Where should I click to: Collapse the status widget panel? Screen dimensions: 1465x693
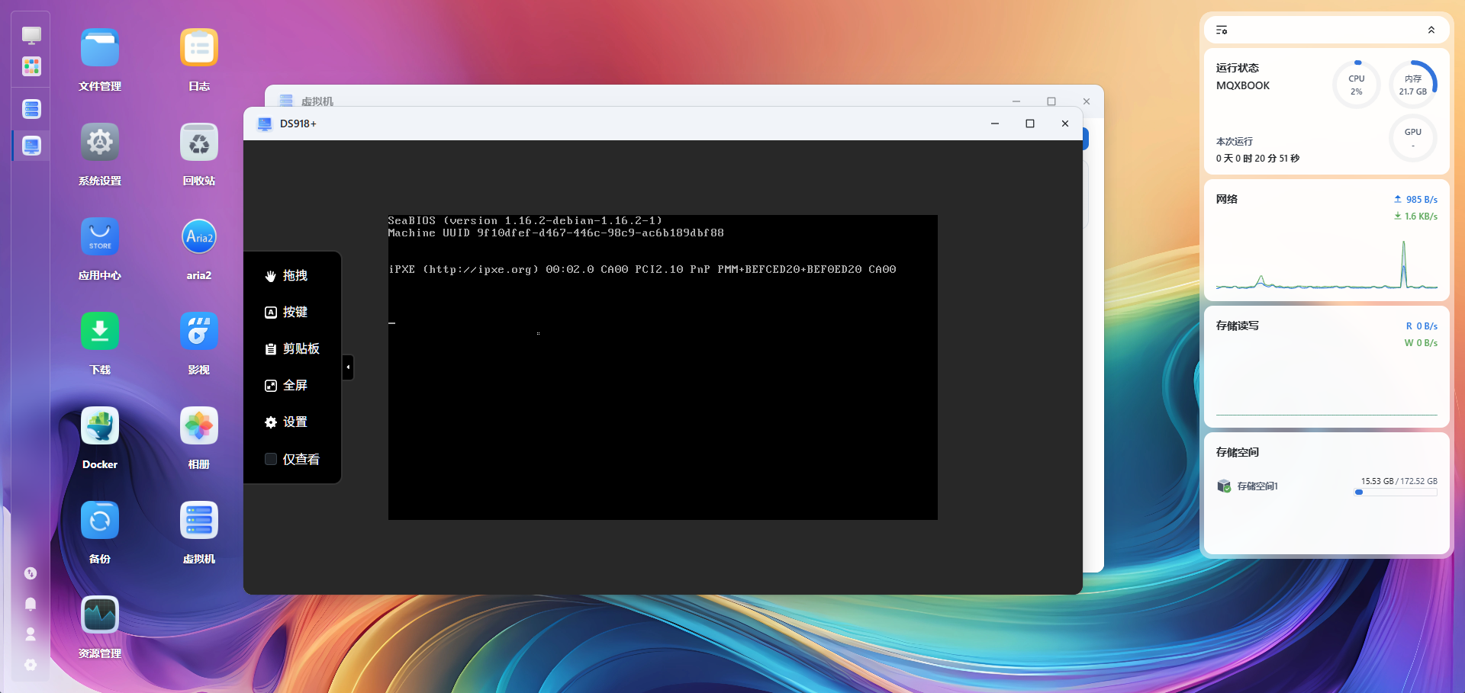[x=1431, y=30]
